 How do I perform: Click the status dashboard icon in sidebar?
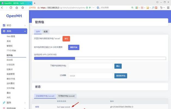[x=4, y=25]
